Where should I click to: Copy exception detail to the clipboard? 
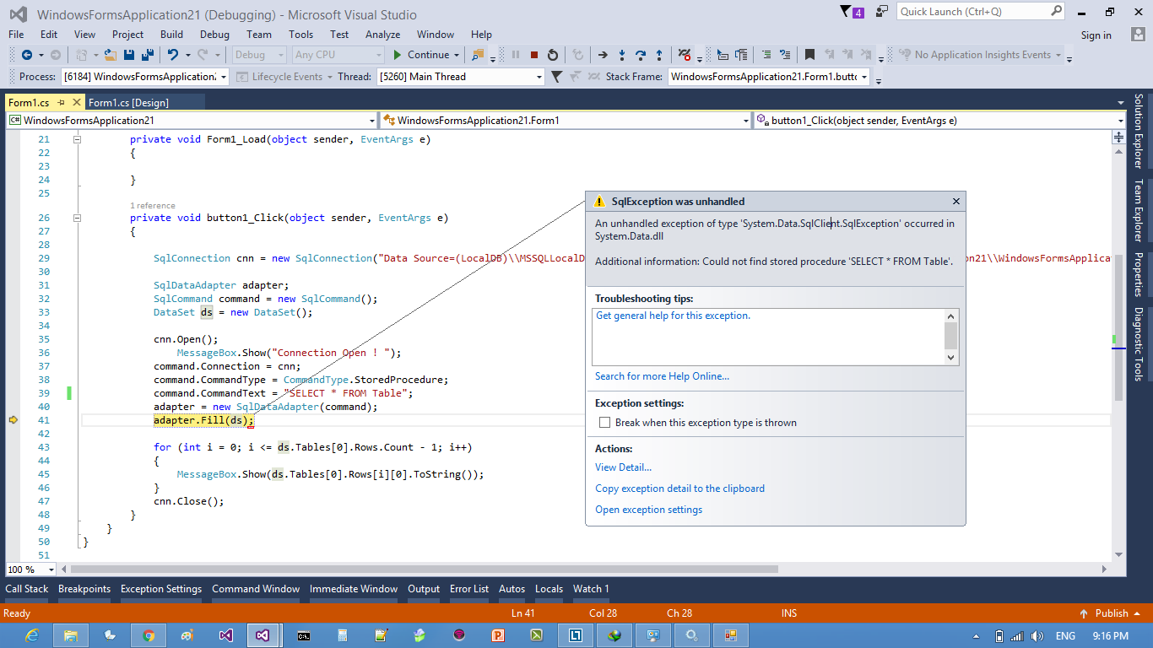(679, 489)
